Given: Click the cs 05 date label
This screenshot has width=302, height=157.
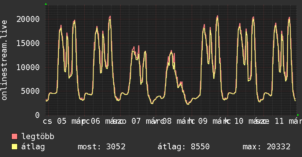Looking at the screenshot, I should click(x=55, y=121).
